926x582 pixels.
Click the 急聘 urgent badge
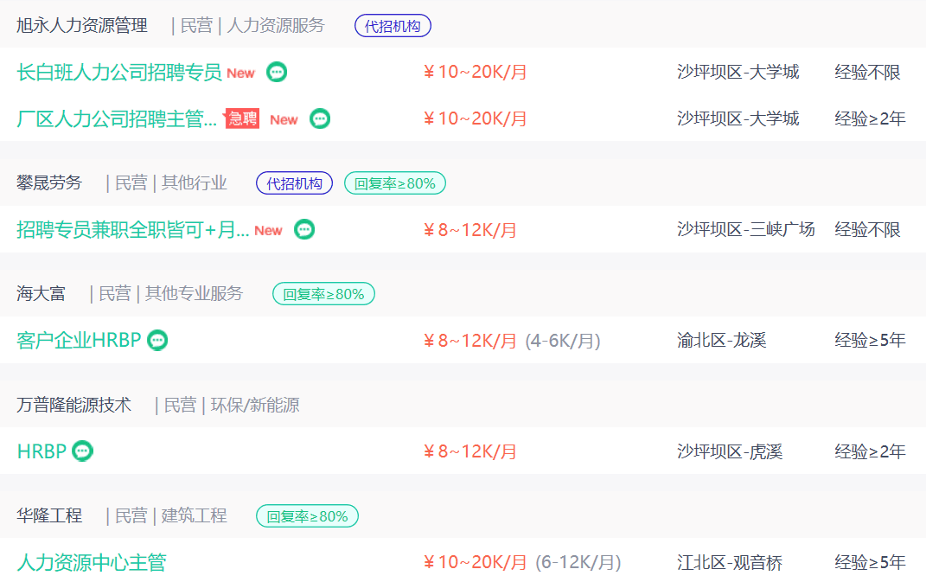pos(242,118)
